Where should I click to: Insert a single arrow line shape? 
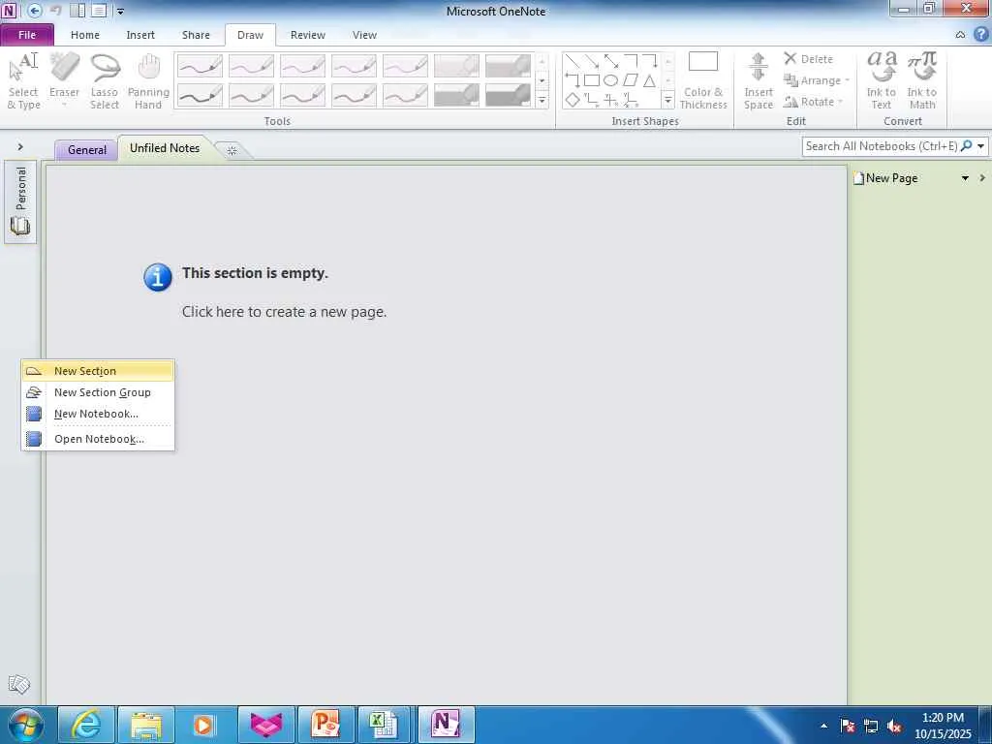pos(592,61)
